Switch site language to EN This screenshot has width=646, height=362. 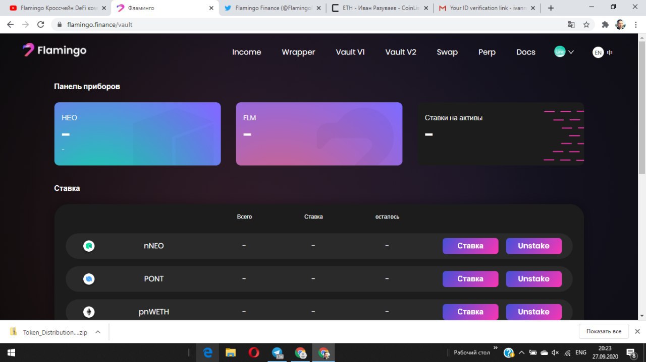(x=598, y=52)
